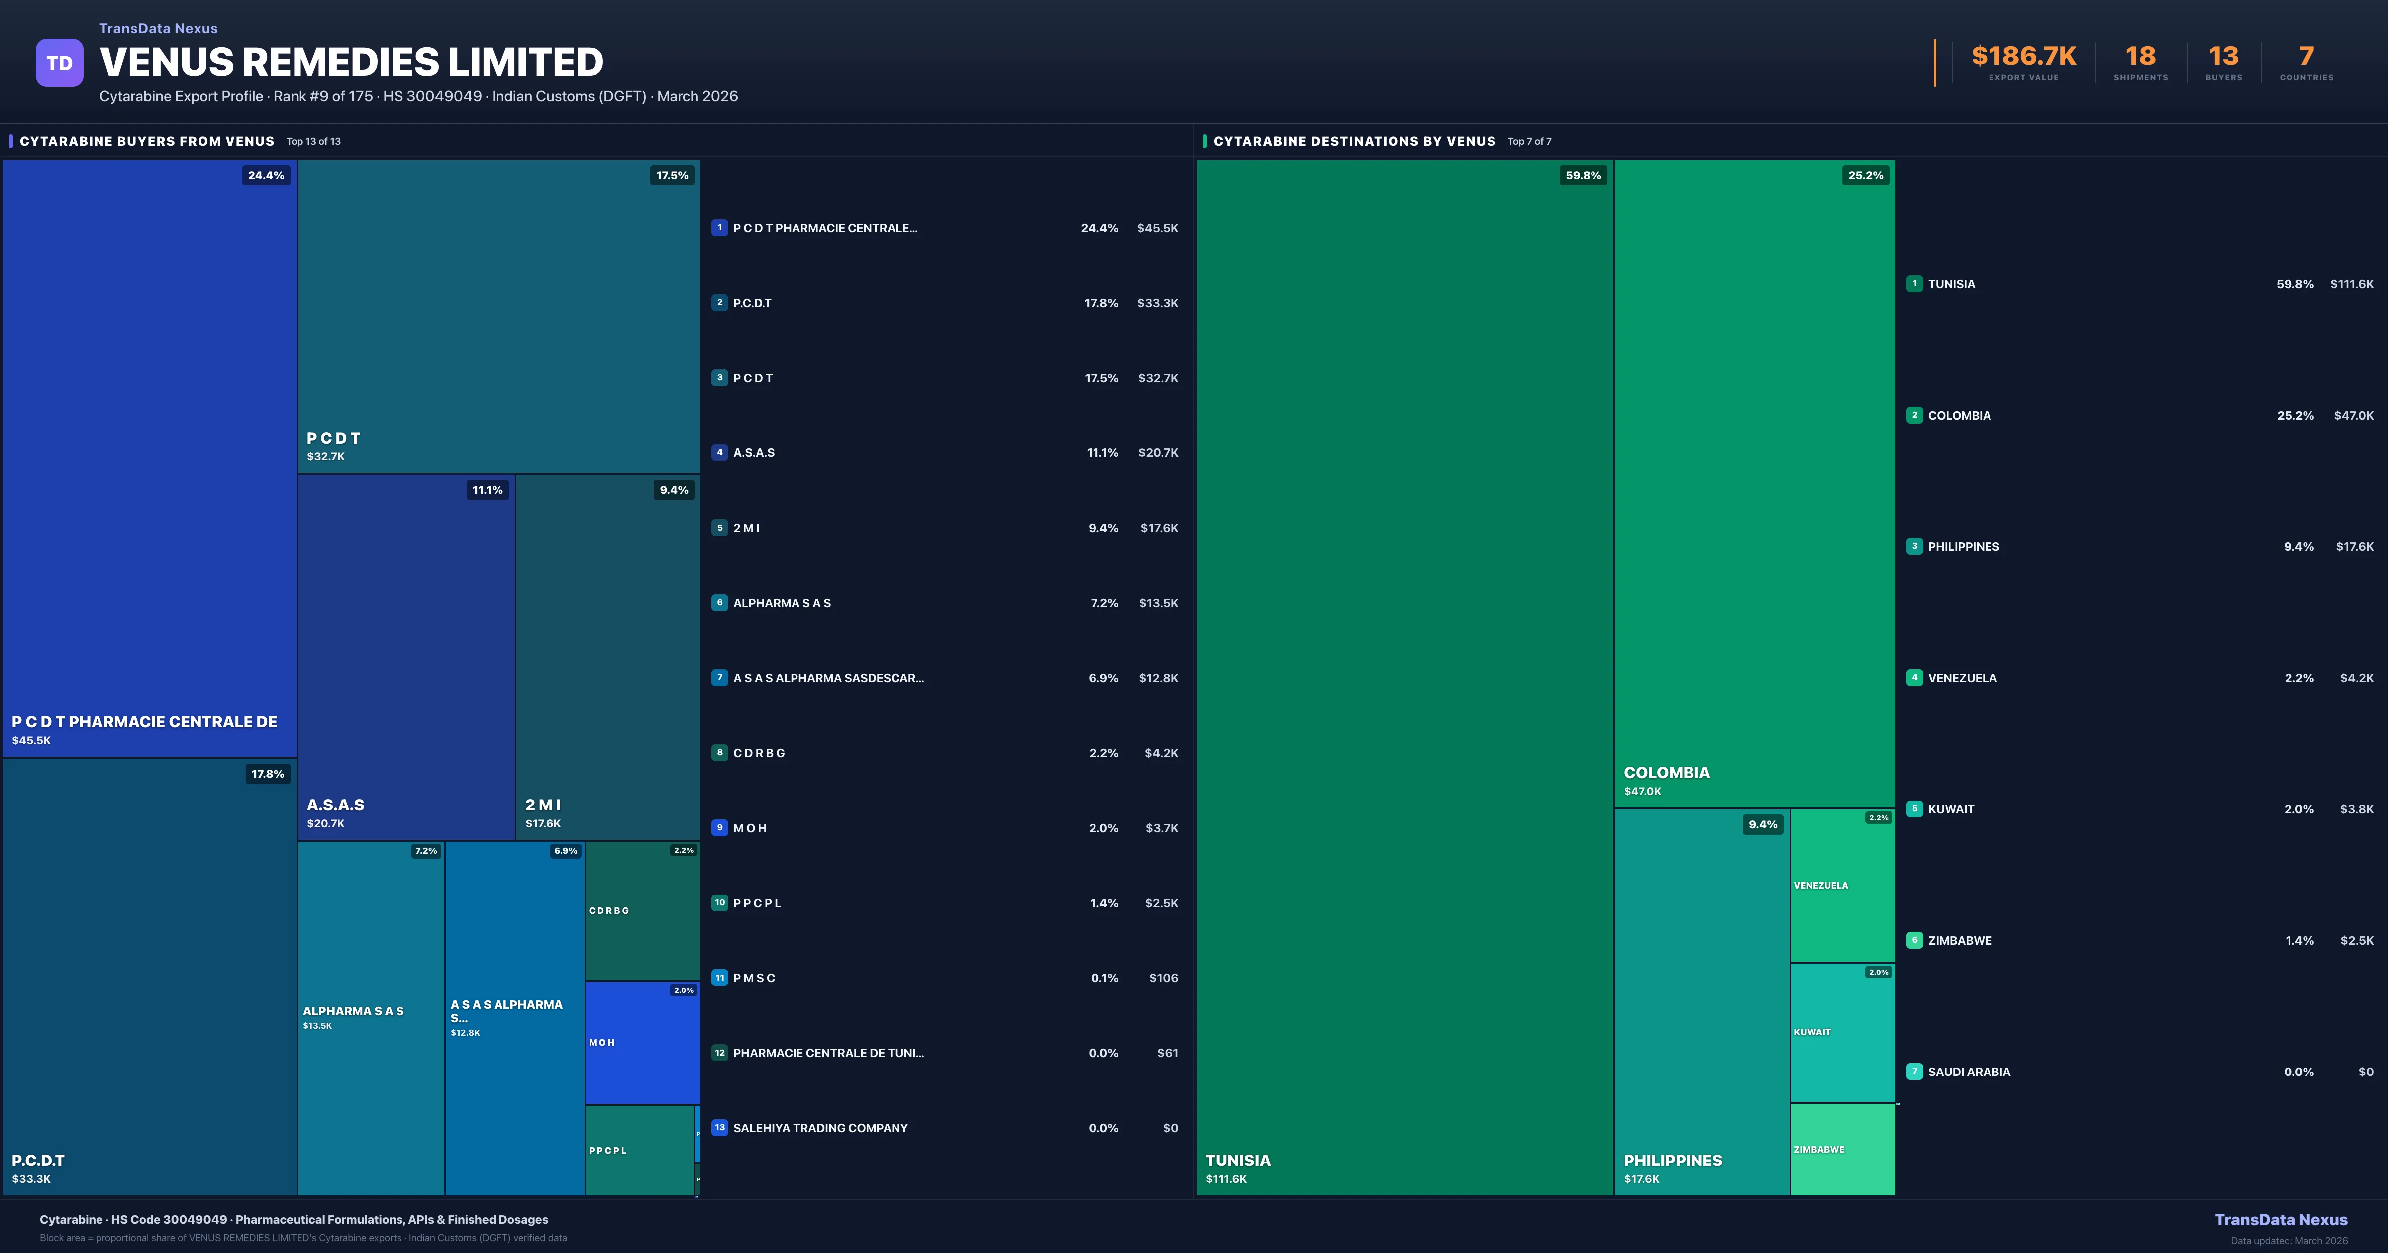
Task: Click rank badge 5 next to Kuwait
Action: pos(1914,809)
